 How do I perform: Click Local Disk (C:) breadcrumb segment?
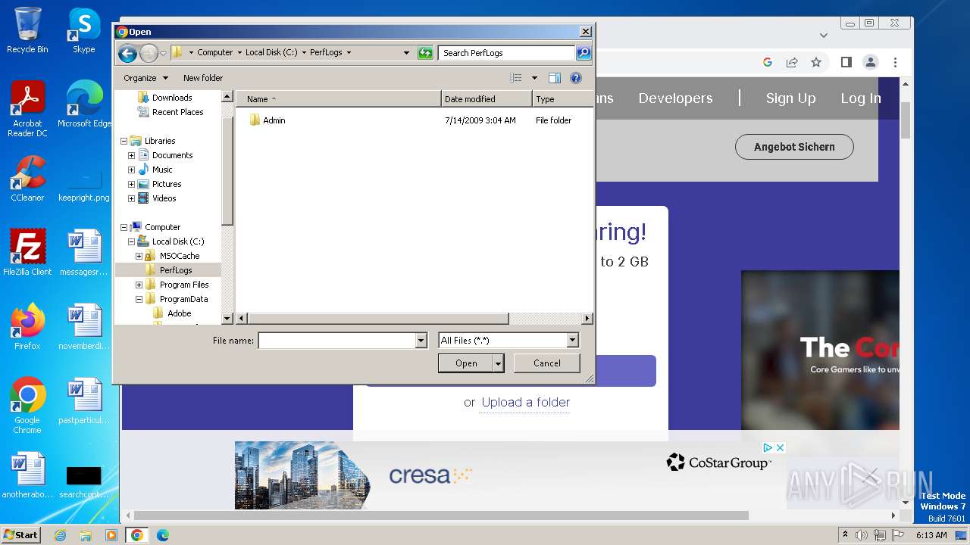271,53
